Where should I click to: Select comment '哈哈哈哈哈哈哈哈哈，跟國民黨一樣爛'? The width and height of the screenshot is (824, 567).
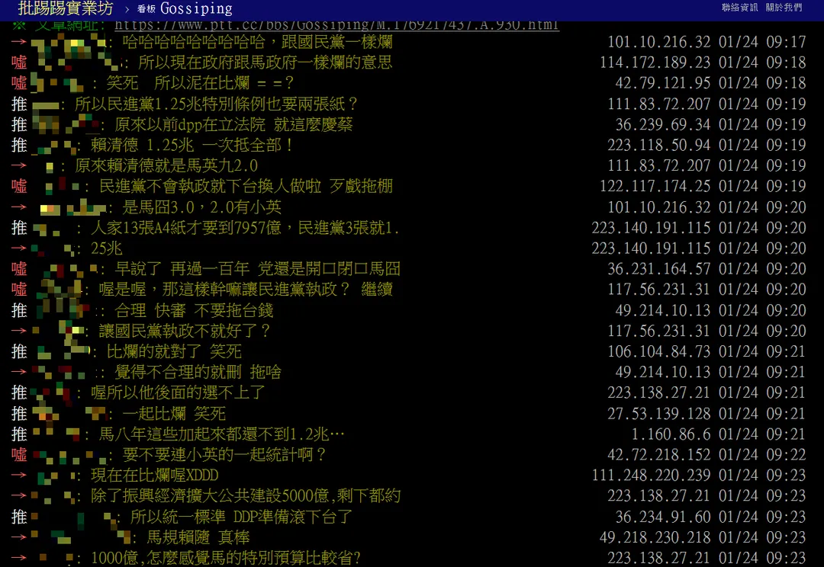coord(258,41)
